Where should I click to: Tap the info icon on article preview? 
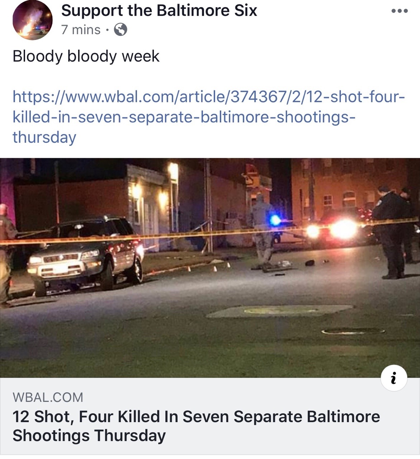pos(394,378)
